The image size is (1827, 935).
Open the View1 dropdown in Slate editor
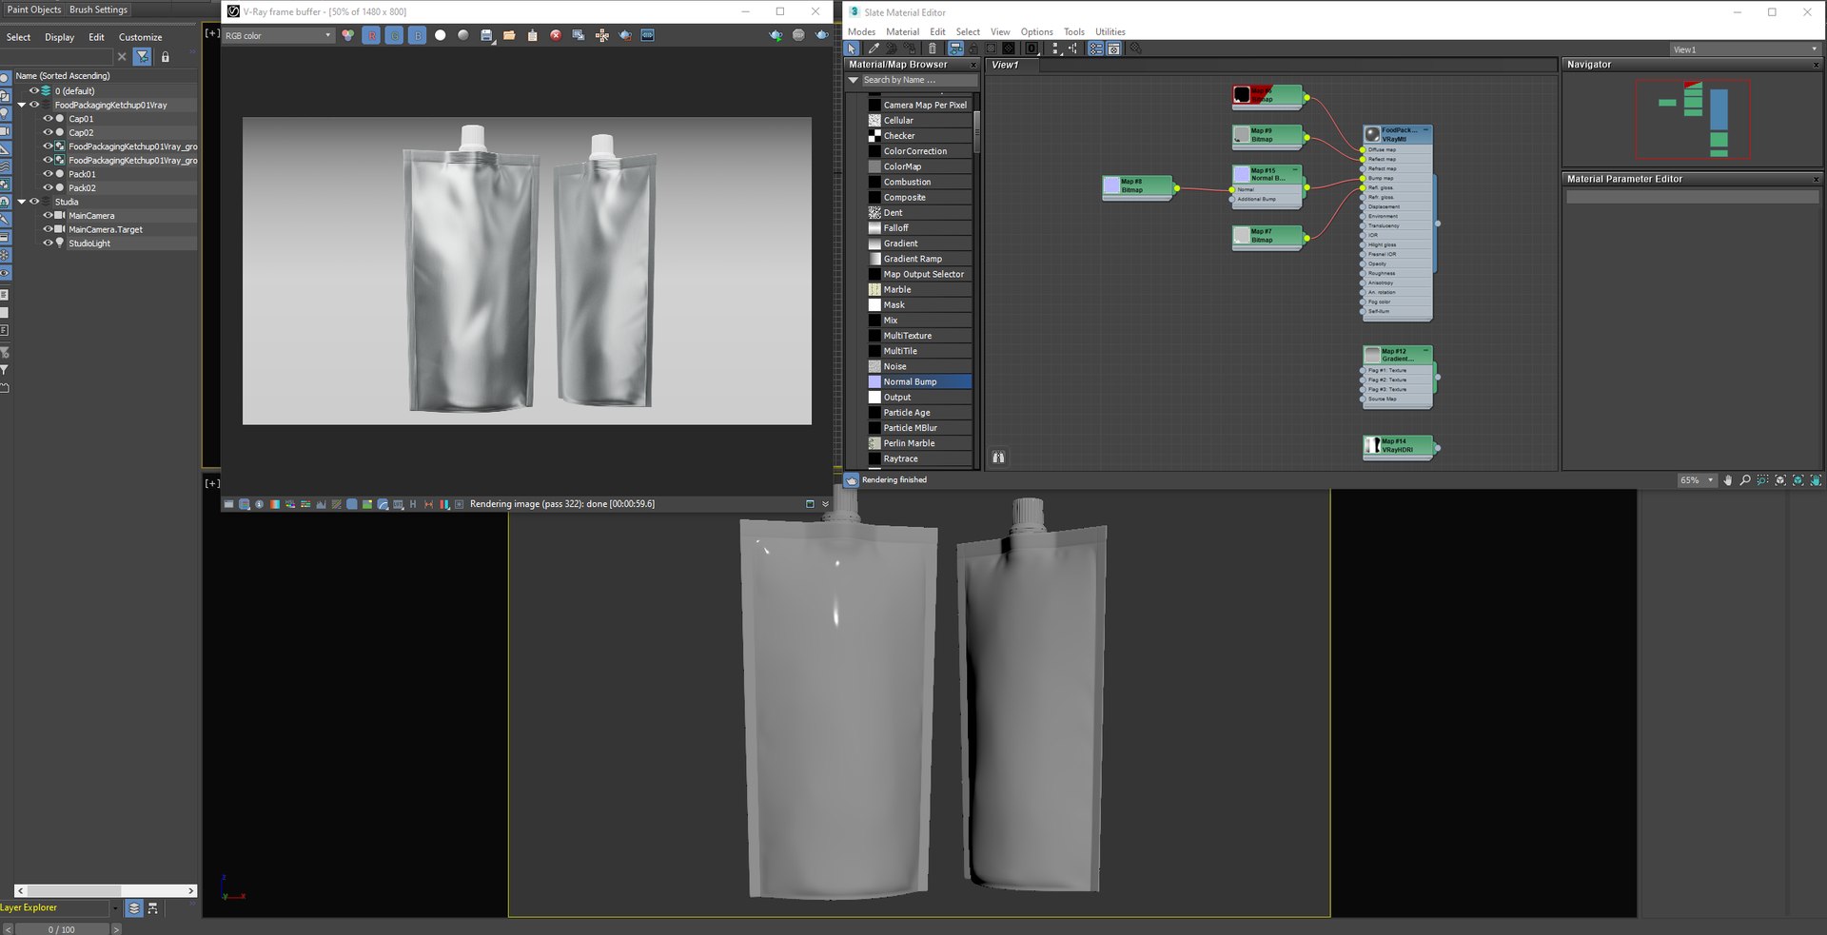(x=1745, y=49)
